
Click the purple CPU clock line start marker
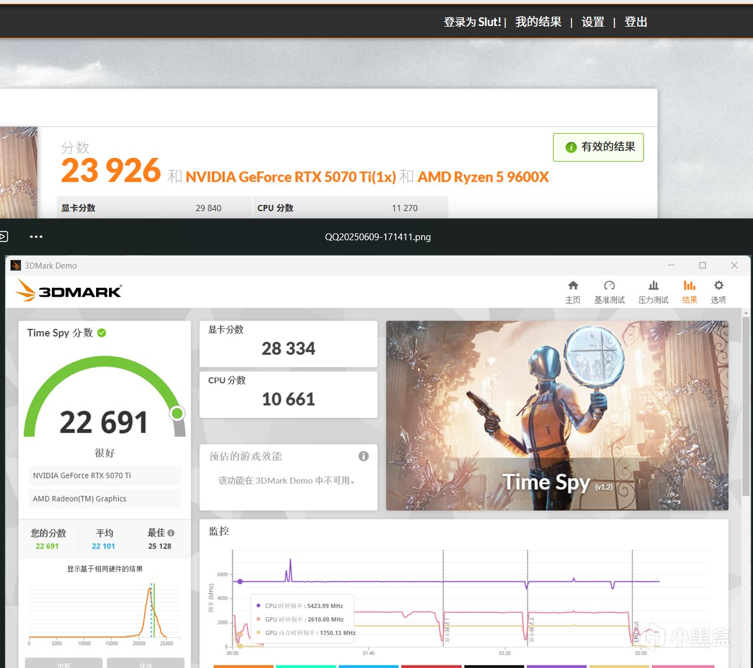240,581
